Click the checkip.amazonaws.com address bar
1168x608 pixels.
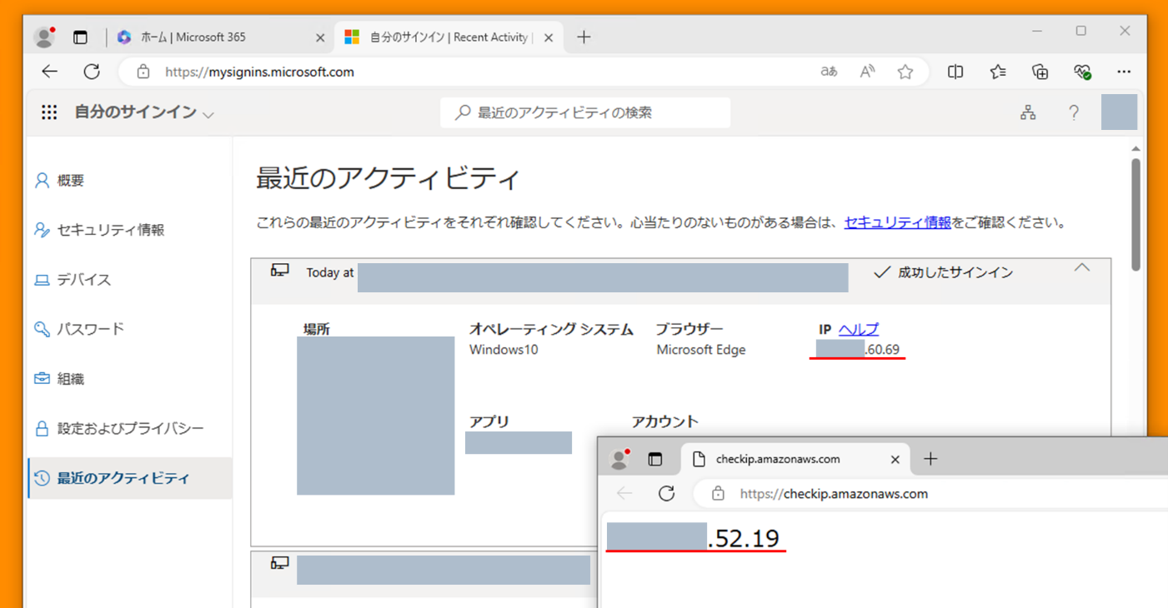point(930,493)
